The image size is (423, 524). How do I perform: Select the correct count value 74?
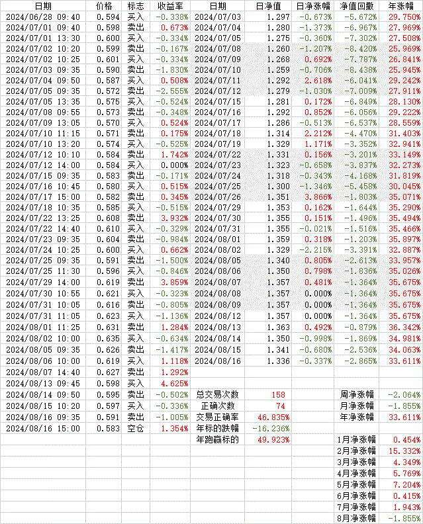pyautogui.click(x=281, y=406)
